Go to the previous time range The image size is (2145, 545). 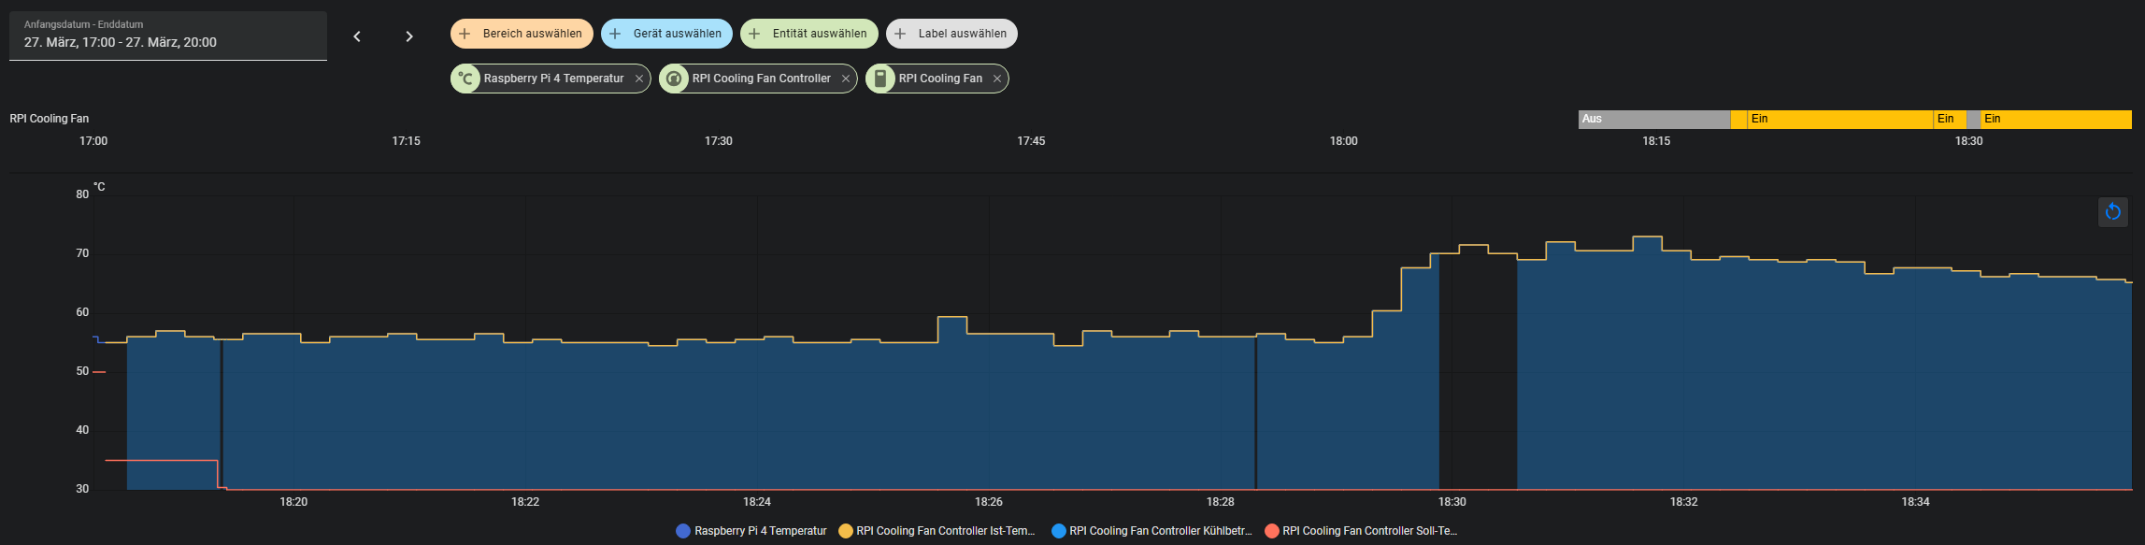(x=357, y=36)
